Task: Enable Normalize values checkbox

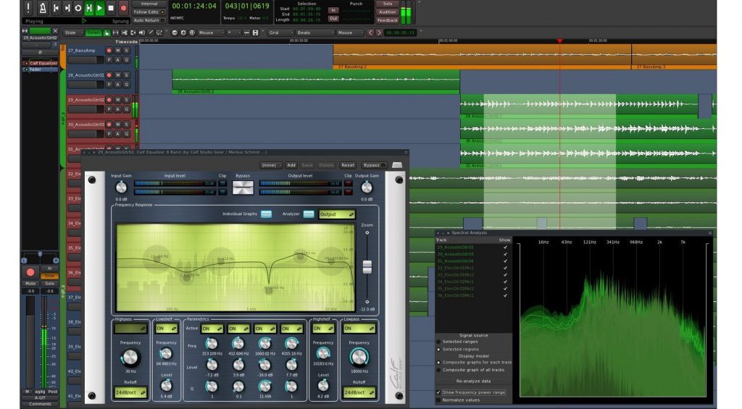Action: pos(438,400)
